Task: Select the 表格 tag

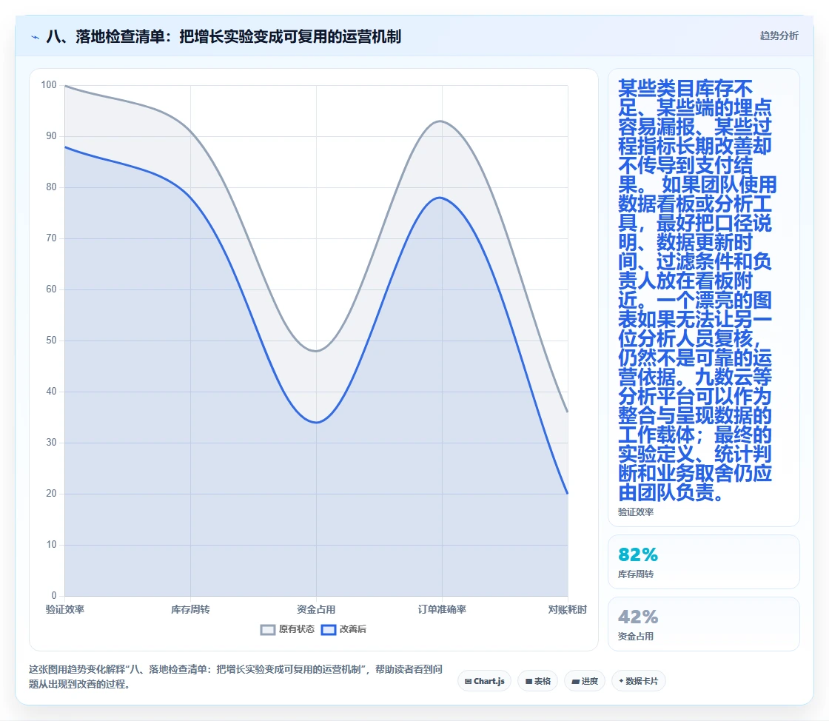Action: [537, 681]
